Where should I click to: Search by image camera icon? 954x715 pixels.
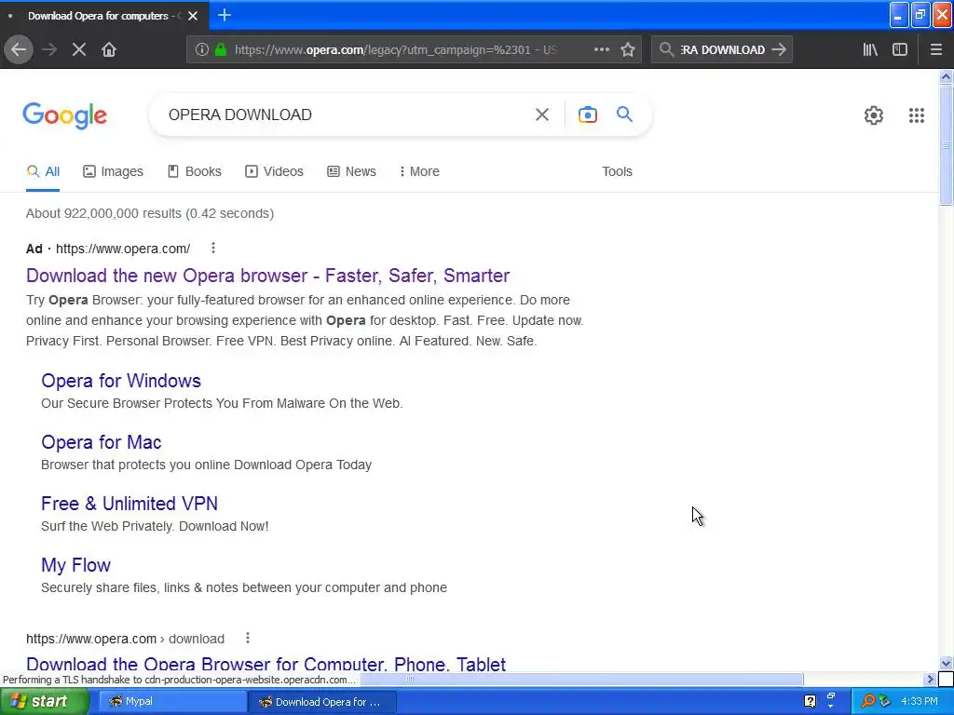click(x=587, y=115)
